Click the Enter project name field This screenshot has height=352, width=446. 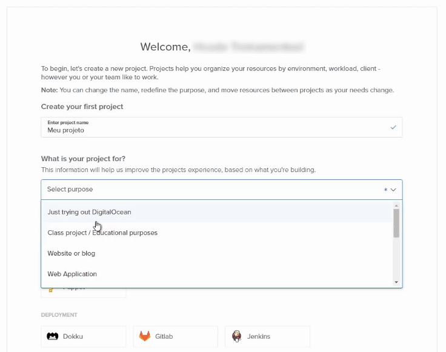(x=222, y=127)
